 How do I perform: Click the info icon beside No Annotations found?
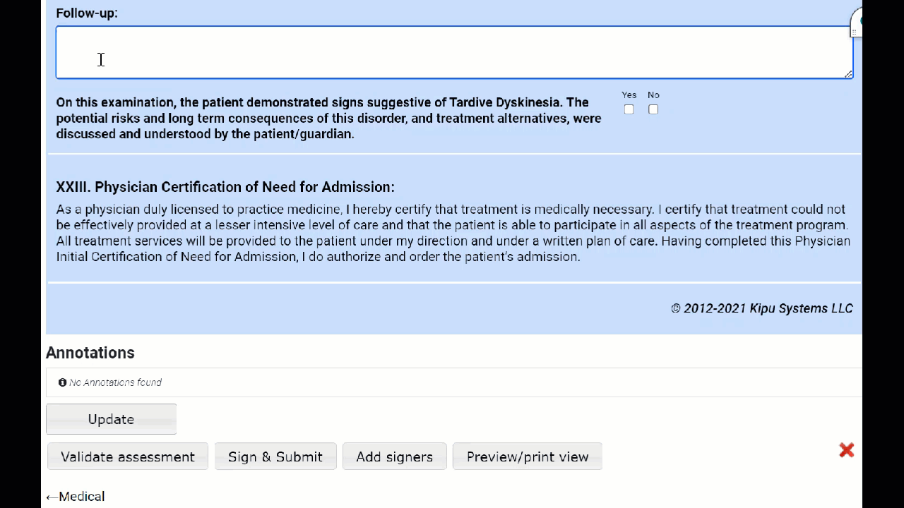pyautogui.click(x=62, y=382)
